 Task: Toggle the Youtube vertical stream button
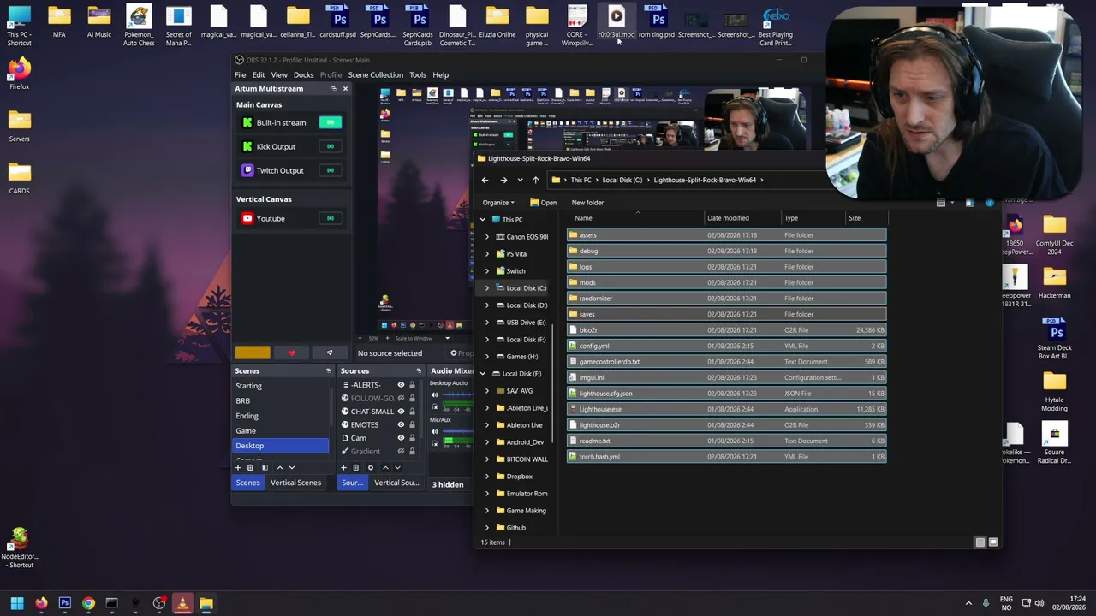tap(330, 218)
